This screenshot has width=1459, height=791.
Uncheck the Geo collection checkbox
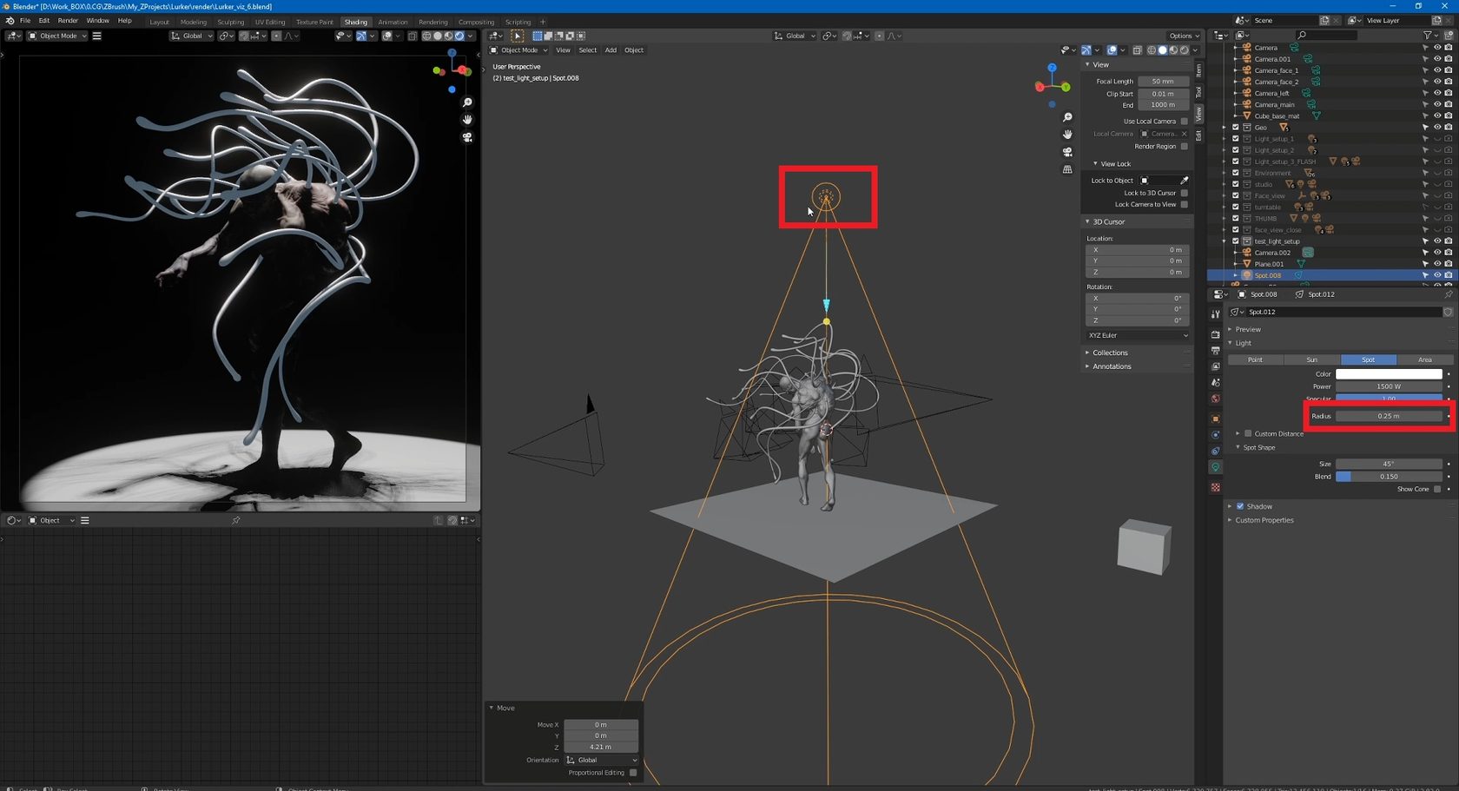pyautogui.click(x=1236, y=128)
